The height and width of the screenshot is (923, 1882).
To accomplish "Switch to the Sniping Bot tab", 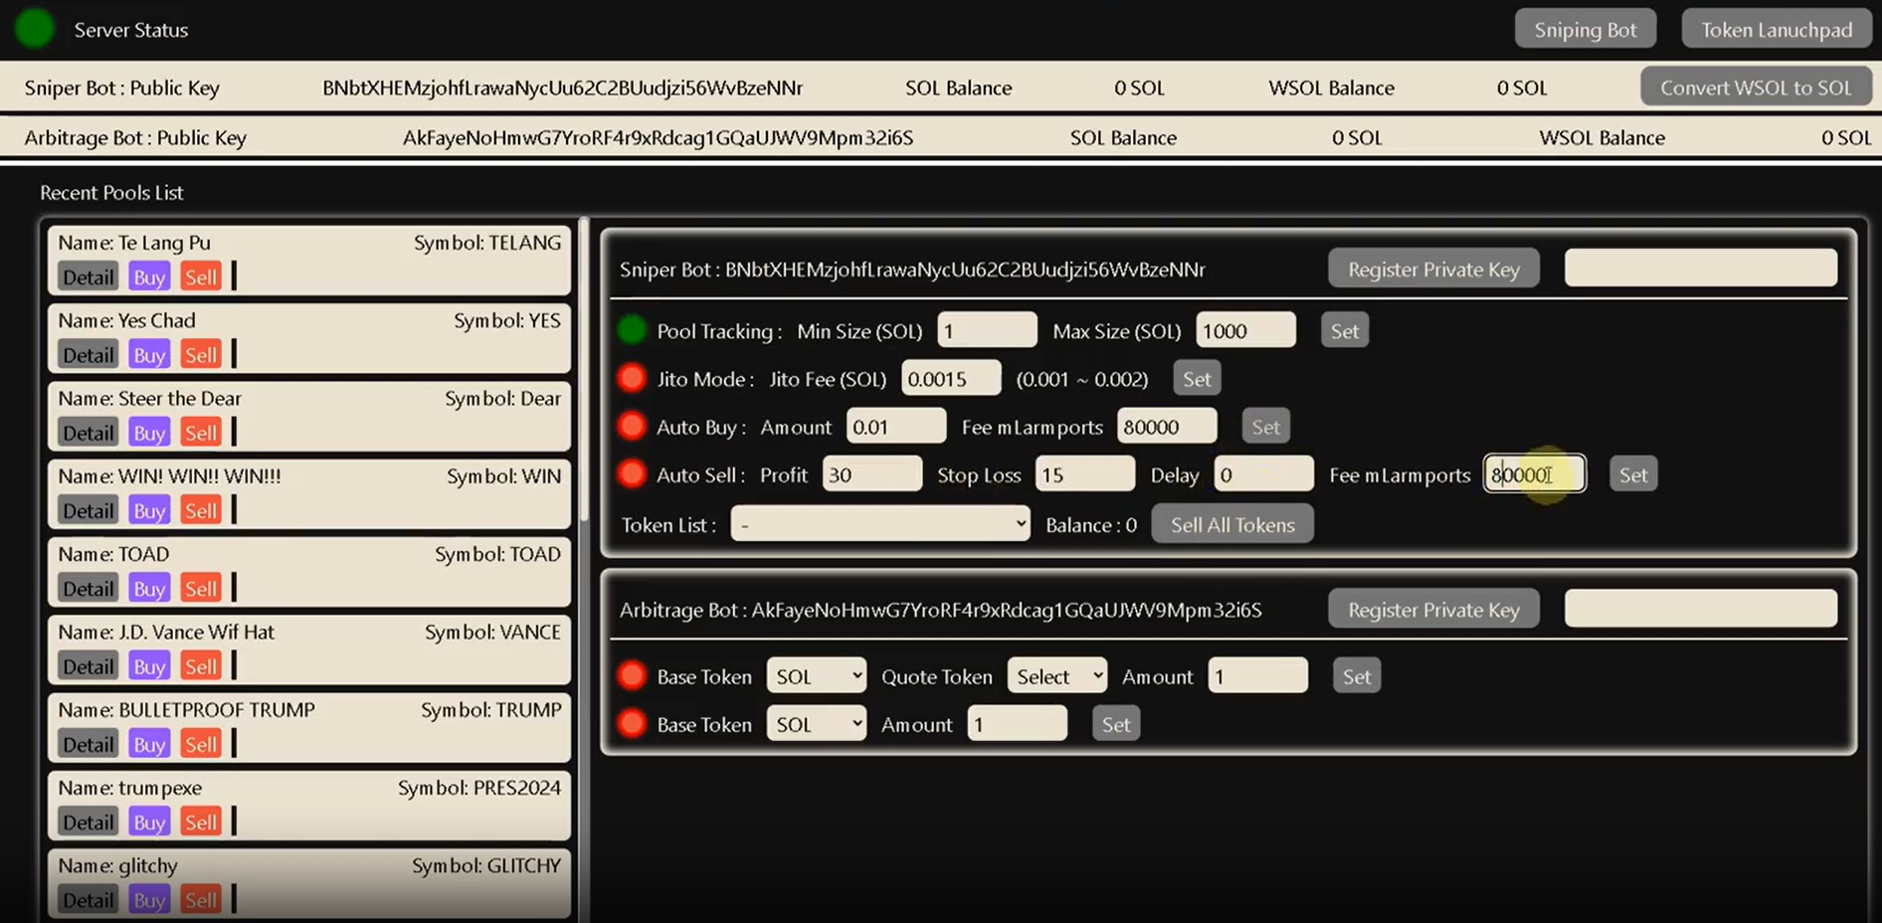I will pyautogui.click(x=1585, y=29).
